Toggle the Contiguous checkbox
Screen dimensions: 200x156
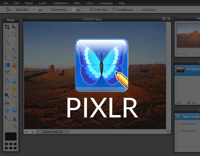coord(114,9)
